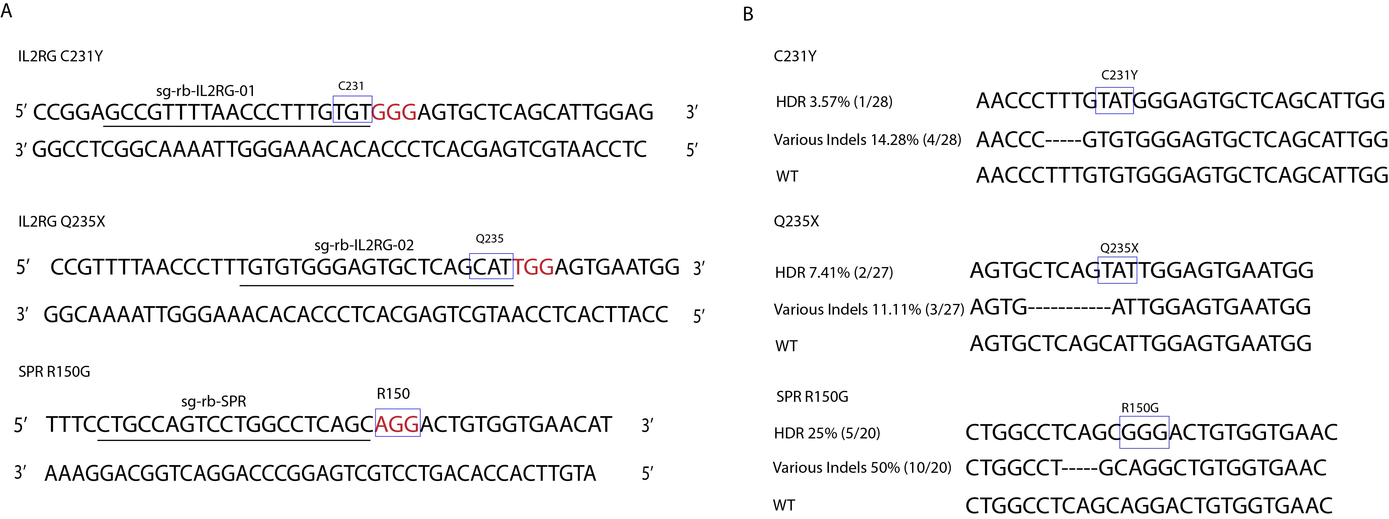Click the boxed TAT codon under C231Y
The width and height of the screenshot is (1389, 519).
point(1115,101)
